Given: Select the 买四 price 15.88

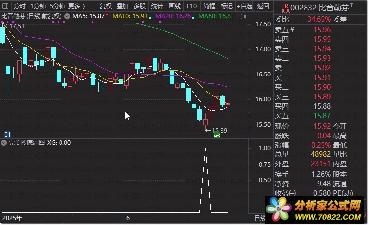Looking at the screenshot, I should [322, 106].
